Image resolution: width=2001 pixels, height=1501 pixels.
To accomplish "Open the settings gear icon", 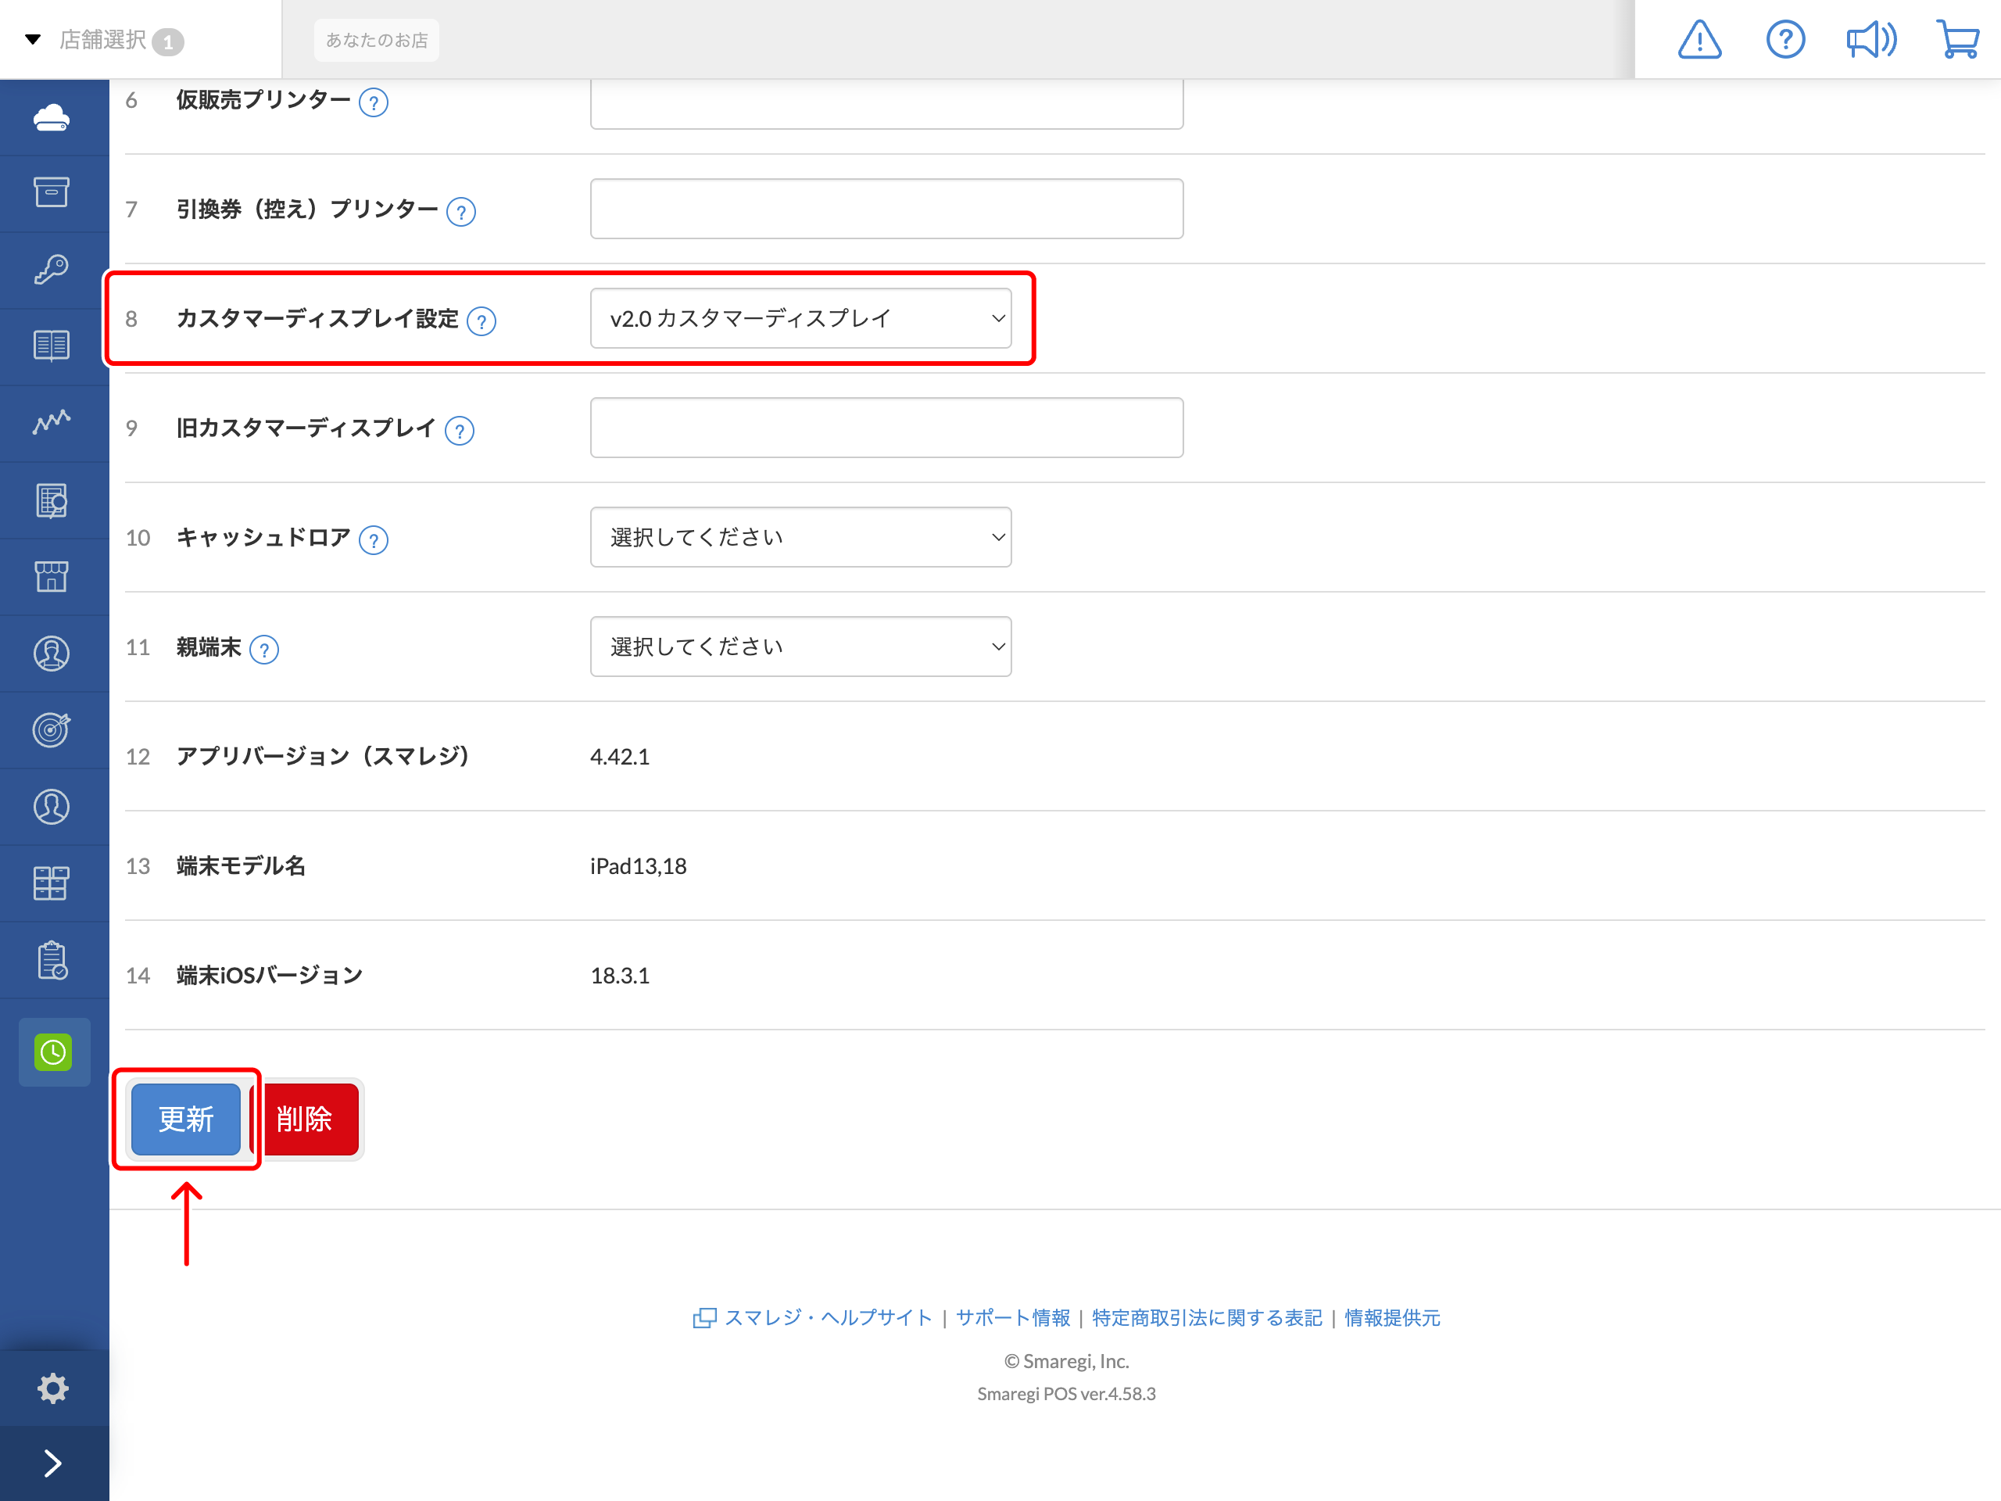I will (x=53, y=1388).
